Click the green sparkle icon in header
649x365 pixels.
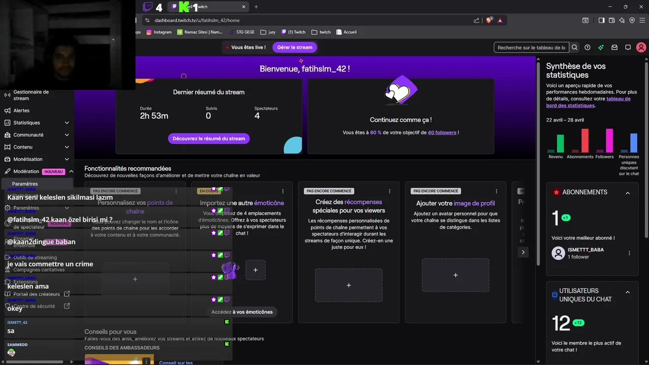(601, 47)
